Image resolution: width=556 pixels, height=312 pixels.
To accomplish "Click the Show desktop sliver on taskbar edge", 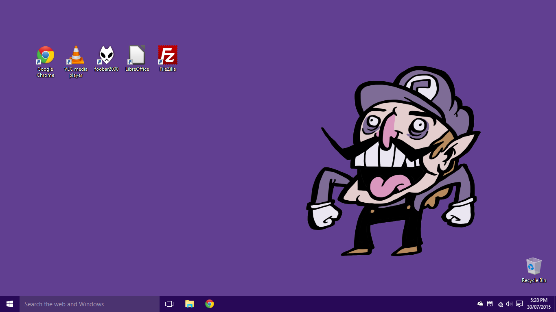I will (x=555, y=304).
